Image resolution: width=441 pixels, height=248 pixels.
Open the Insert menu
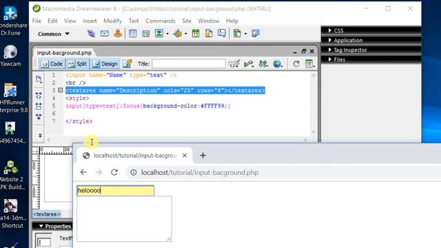pyautogui.click(x=90, y=21)
